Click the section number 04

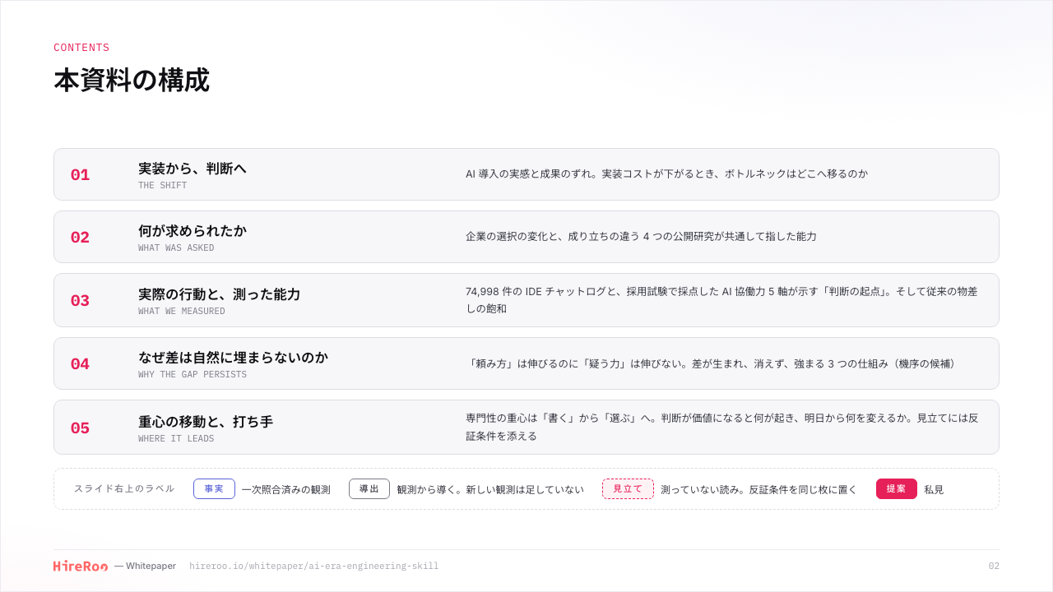click(x=80, y=364)
